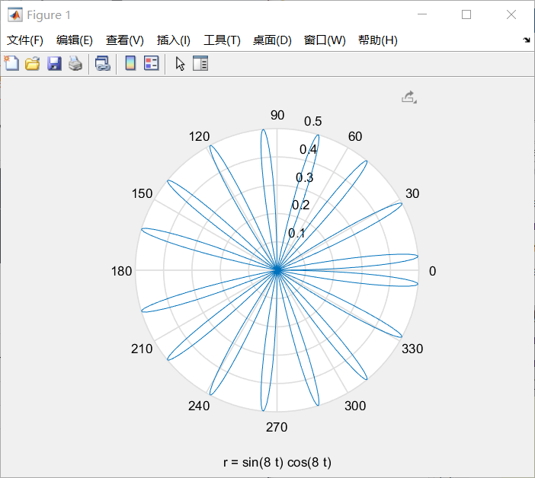The width and height of the screenshot is (535, 478).
Task: Click the 180 degree angle label
Action: coord(121,271)
